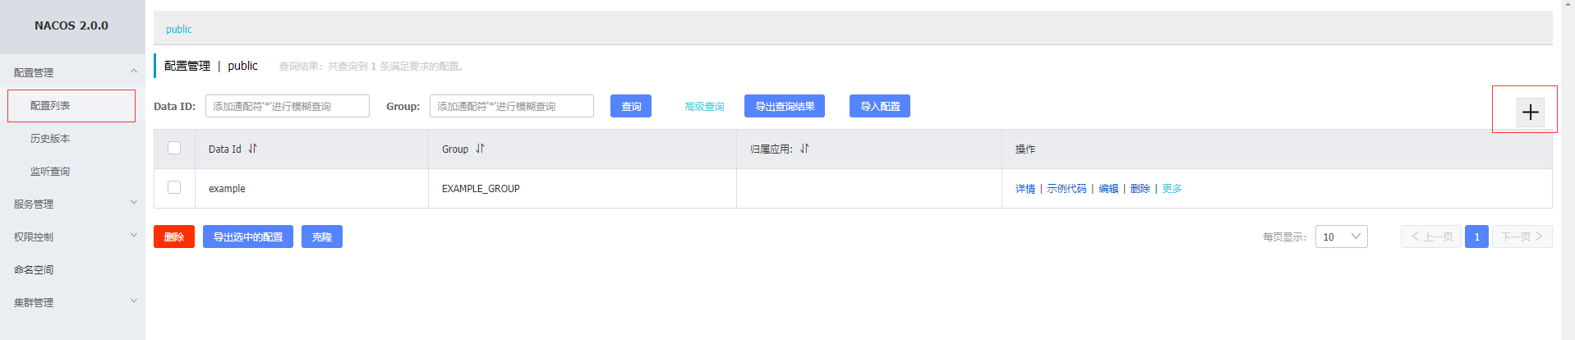Tick the select-all checkbox in table header

point(174,148)
